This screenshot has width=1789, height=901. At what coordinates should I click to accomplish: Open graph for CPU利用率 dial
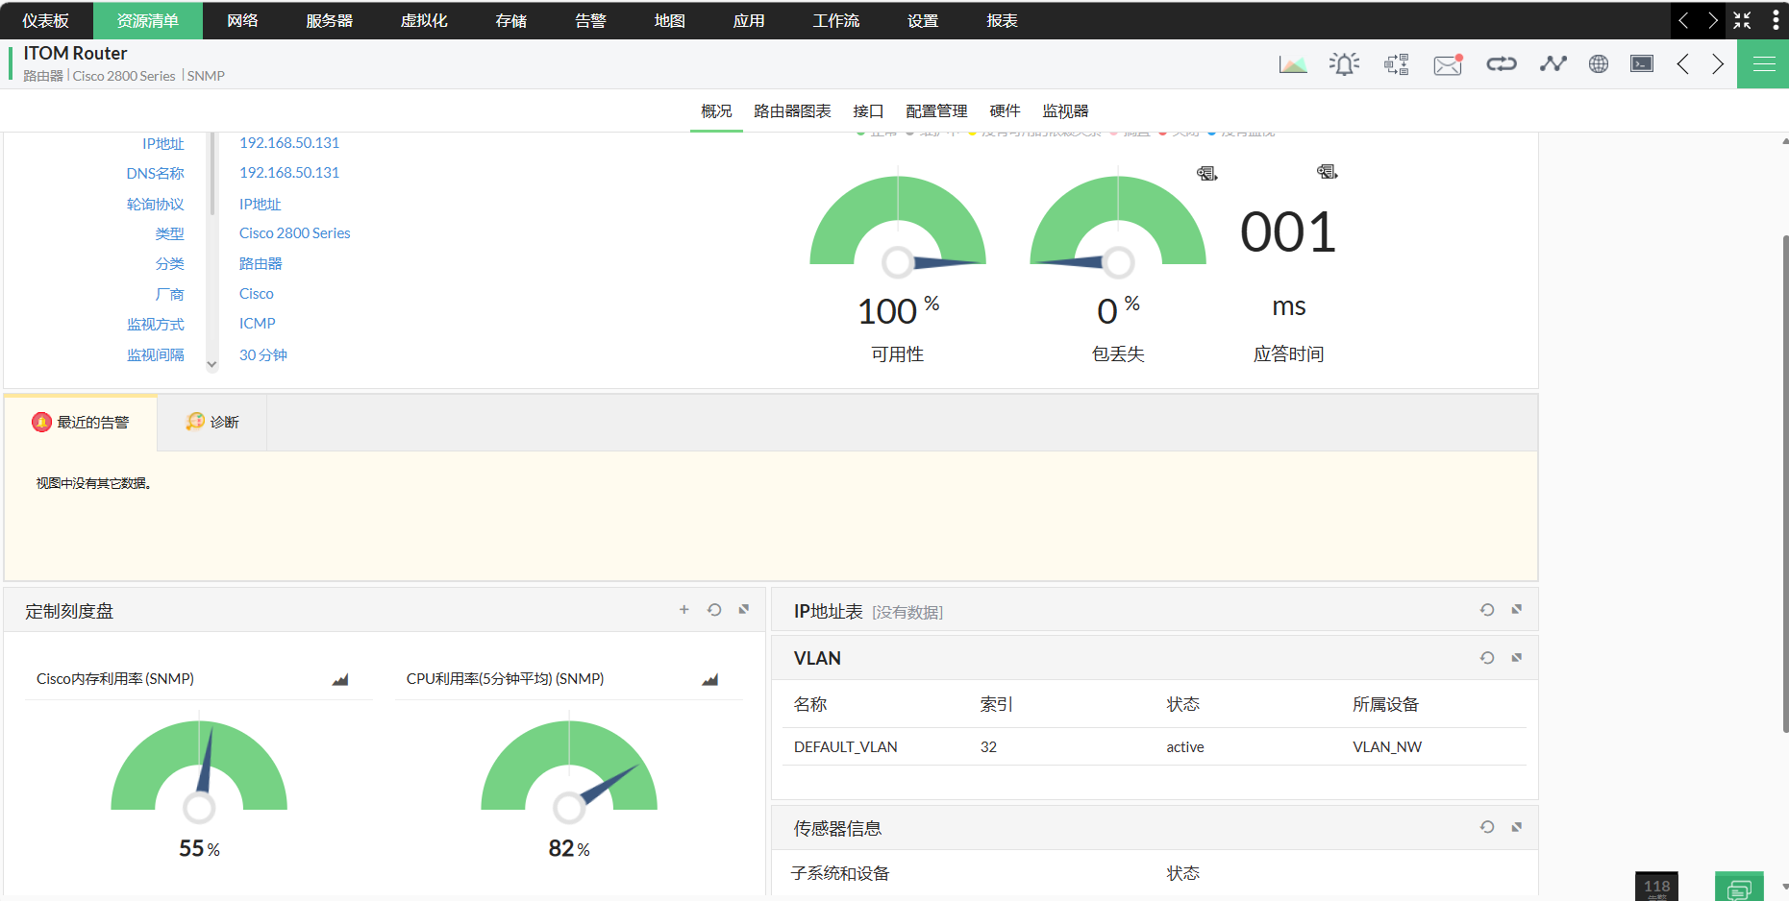pyautogui.click(x=709, y=680)
